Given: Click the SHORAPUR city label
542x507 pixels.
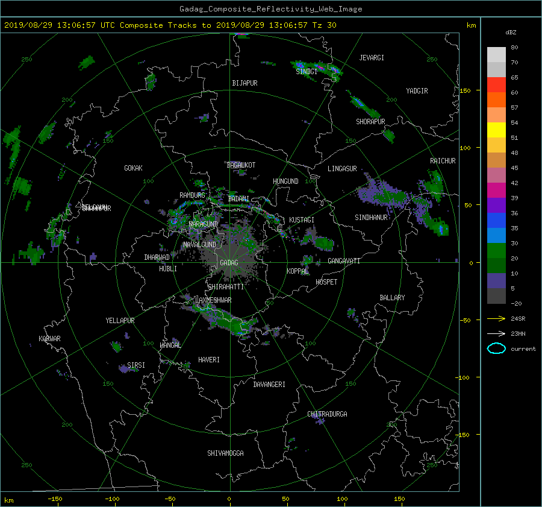Looking at the screenshot, I should pyautogui.click(x=370, y=122).
